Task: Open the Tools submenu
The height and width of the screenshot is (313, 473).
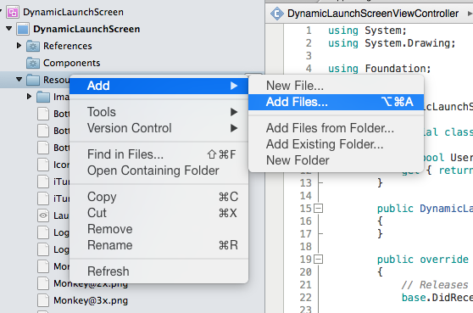Action: (159, 112)
